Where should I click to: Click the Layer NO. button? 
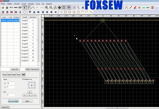[15, 69]
